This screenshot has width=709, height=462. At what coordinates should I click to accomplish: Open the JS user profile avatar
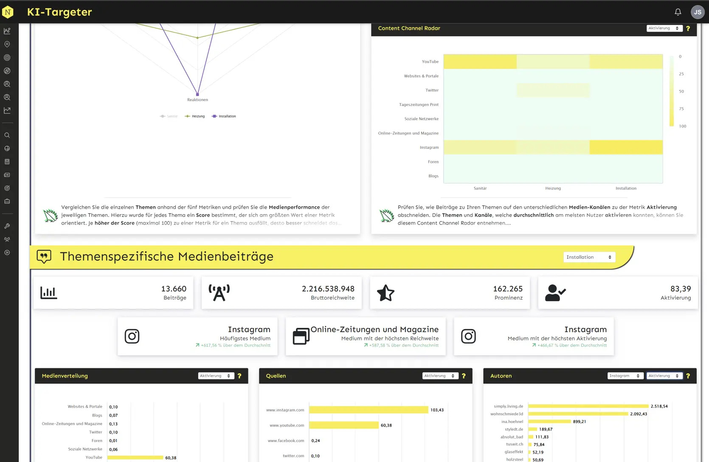tap(698, 12)
